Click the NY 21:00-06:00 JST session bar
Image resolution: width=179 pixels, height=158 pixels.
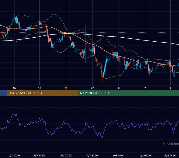click(129, 93)
